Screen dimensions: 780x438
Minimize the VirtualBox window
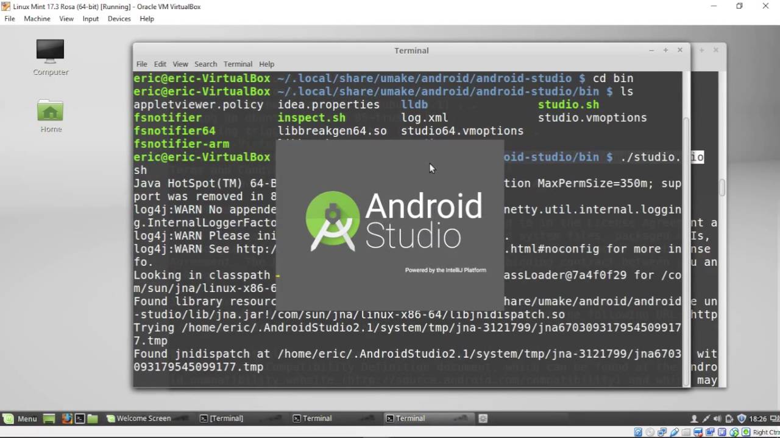[714, 6]
